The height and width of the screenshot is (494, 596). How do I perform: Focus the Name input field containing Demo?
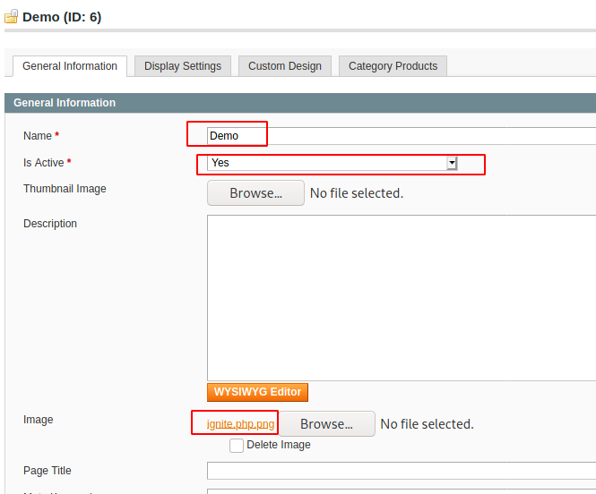(x=402, y=136)
